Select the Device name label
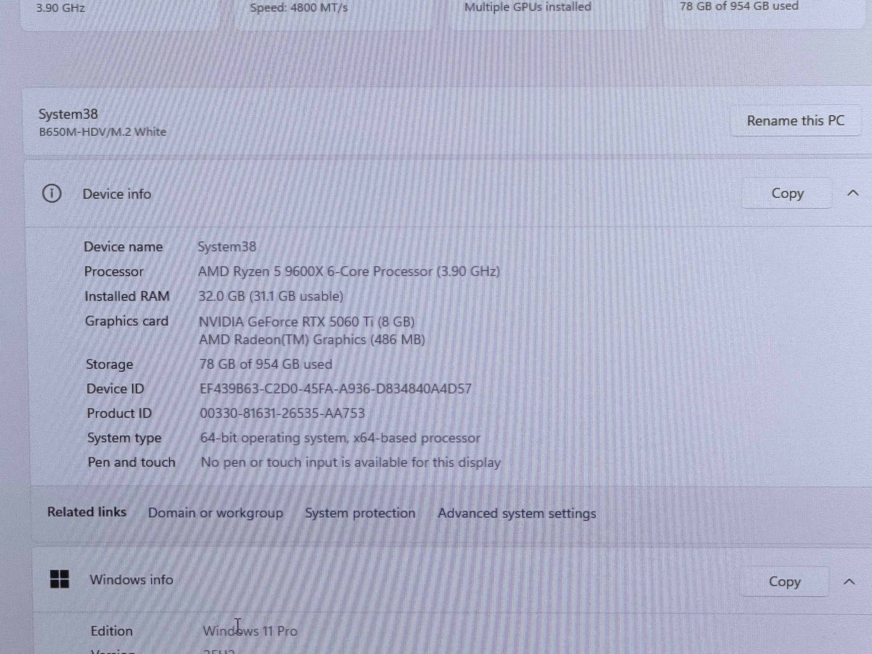 pyautogui.click(x=123, y=247)
